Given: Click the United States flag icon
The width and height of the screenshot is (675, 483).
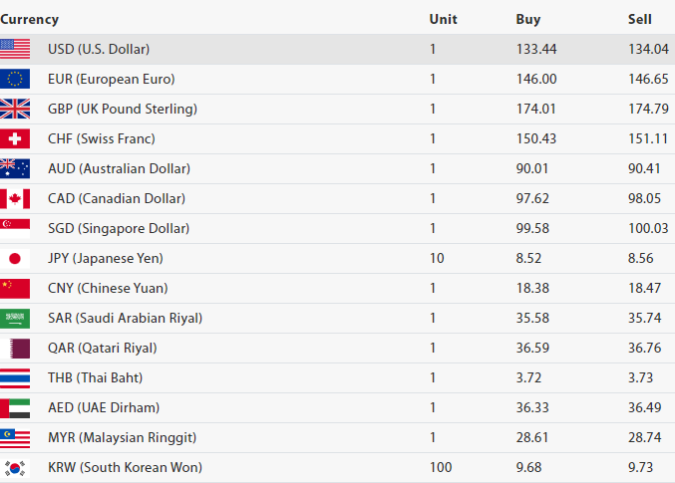Looking at the screenshot, I should pyautogui.click(x=15, y=49).
